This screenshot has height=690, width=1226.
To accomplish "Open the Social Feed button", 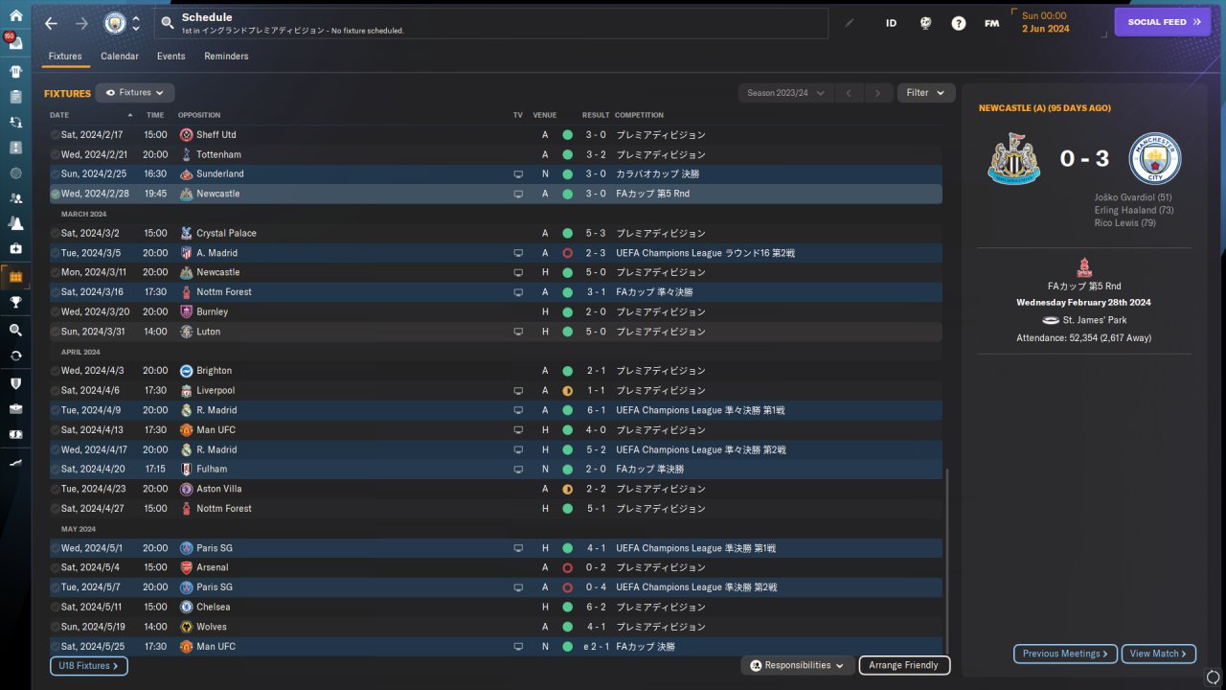I will click(1163, 22).
